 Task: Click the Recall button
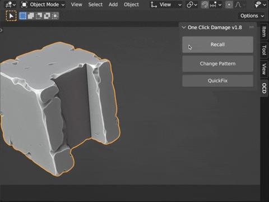point(217,44)
